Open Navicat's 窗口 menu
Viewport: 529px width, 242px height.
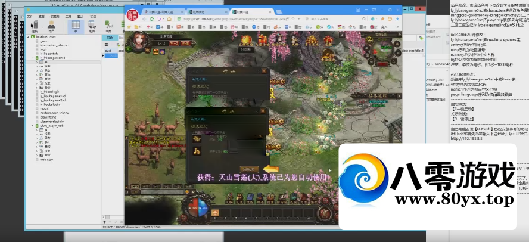pos(80,16)
